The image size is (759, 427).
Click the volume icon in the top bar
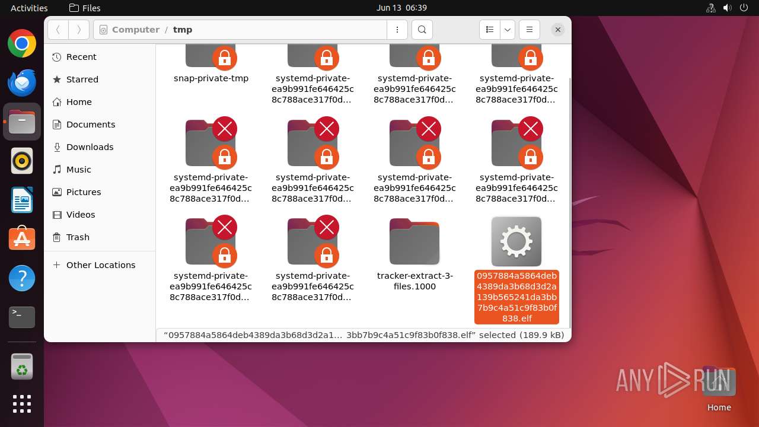(728, 8)
